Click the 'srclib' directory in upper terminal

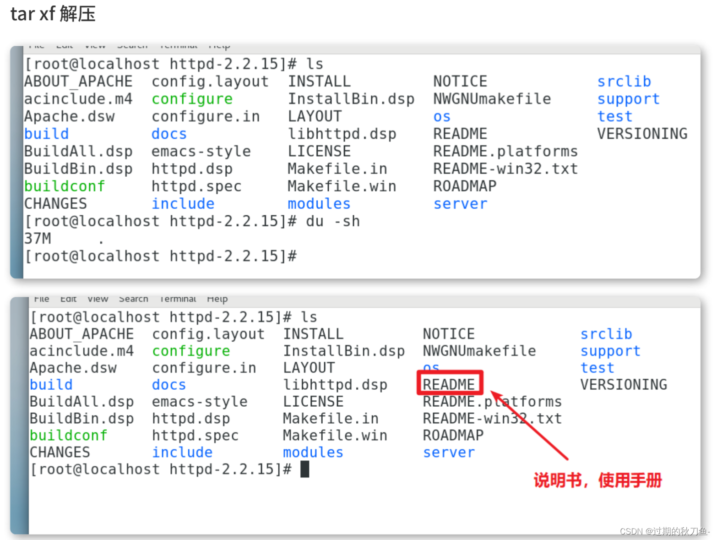pyautogui.click(x=624, y=82)
